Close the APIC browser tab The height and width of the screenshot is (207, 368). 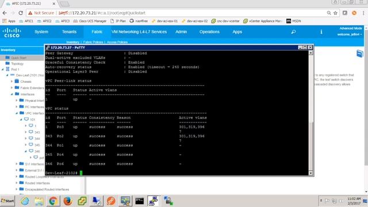tap(53, 3)
